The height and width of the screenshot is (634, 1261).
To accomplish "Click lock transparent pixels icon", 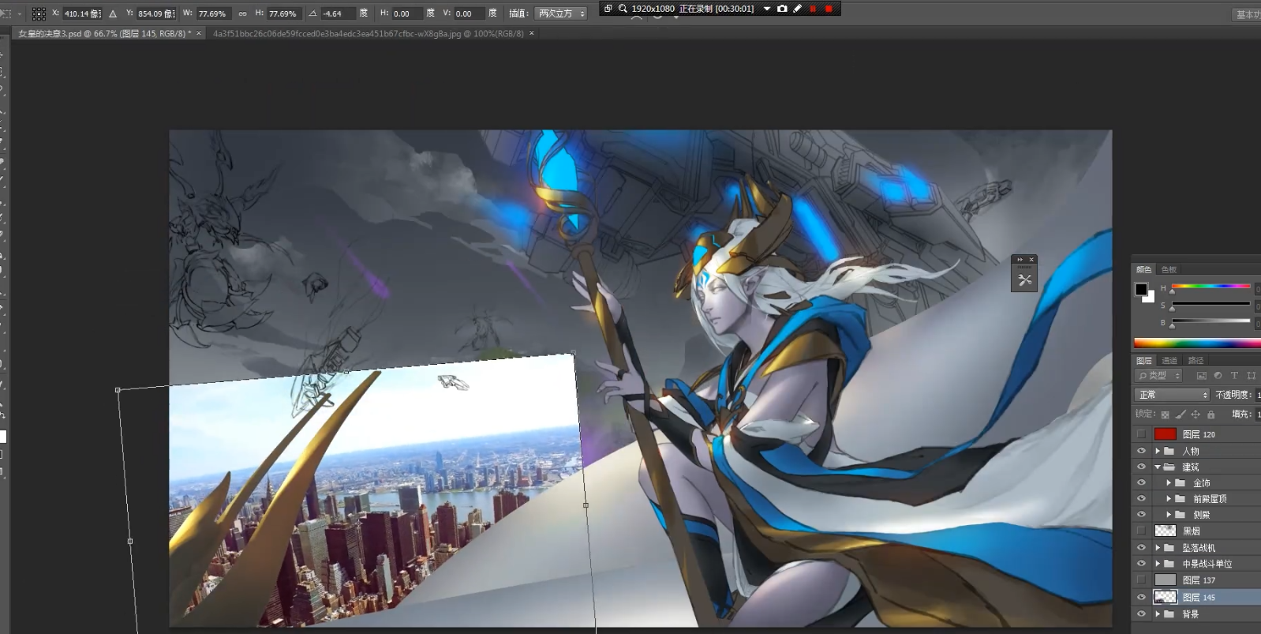I will (x=1165, y=415).
